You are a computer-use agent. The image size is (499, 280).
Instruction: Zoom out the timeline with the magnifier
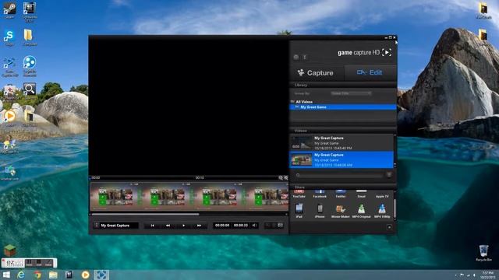pyautogui.click(x=281, y=178)
